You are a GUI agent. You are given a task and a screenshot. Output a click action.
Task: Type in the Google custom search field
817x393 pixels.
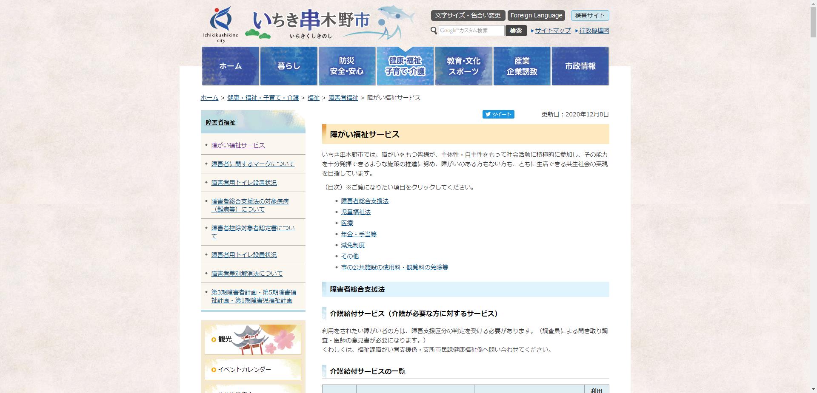tap(470, 30)
